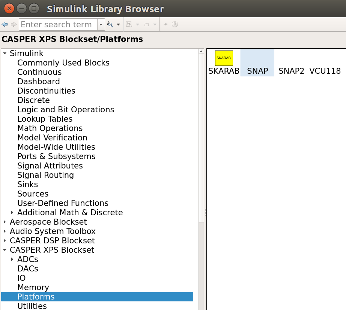The width and height of the screenshot is (346, 310).
Task: Click the pin stay-on-top icon
Action: click(x=166, y=24)
